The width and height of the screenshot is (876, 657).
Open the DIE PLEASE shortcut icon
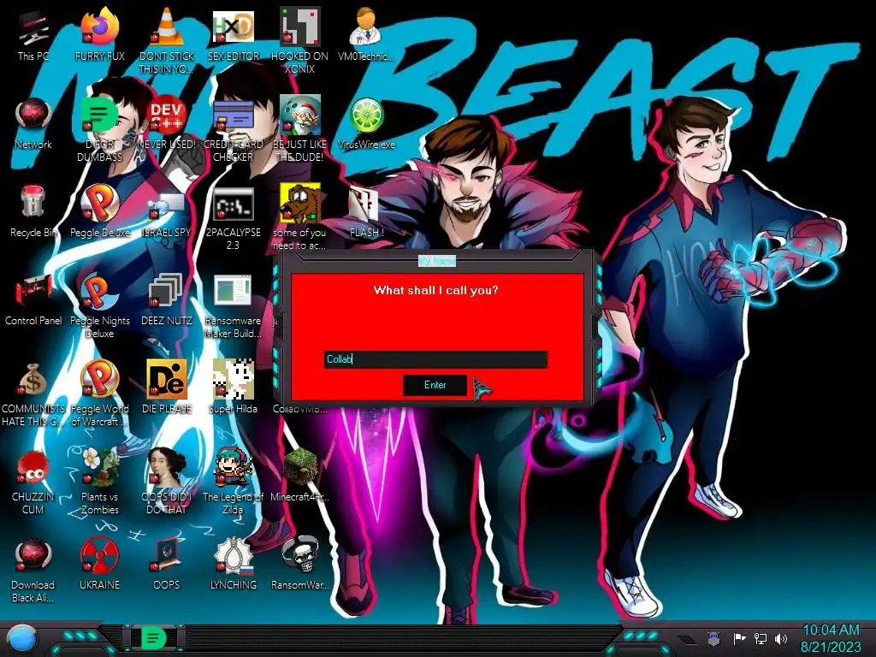167,380
